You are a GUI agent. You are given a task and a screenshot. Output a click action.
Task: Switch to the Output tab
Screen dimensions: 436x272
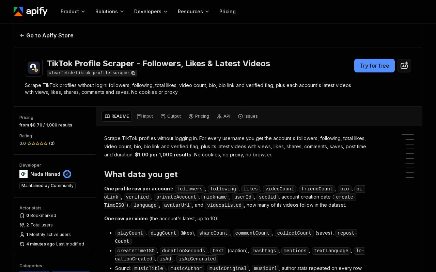coord(171,116)
